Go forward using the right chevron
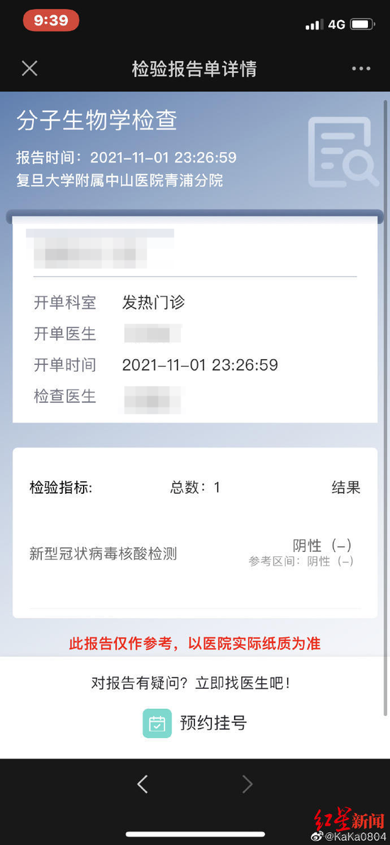The height and width of the screenshot is (845, 390). [247, 784]
